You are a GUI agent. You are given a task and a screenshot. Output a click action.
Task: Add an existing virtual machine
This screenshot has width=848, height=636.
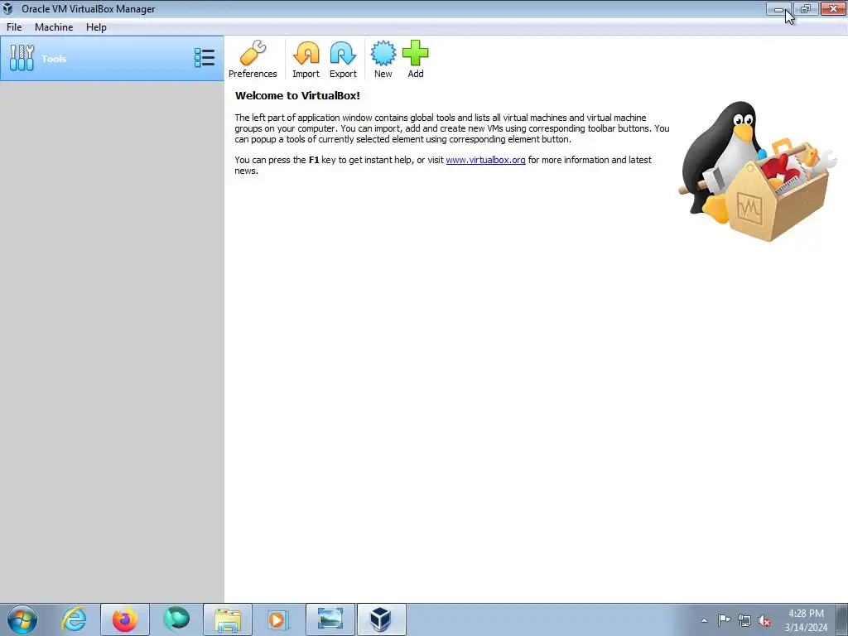point(416,59)
